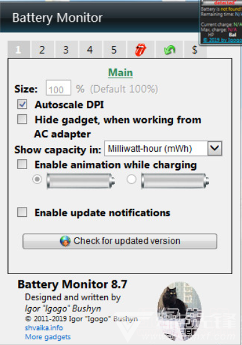Uncheck the Autoscale DPI checkbox
242x345 pixels.
coord(22,104)
